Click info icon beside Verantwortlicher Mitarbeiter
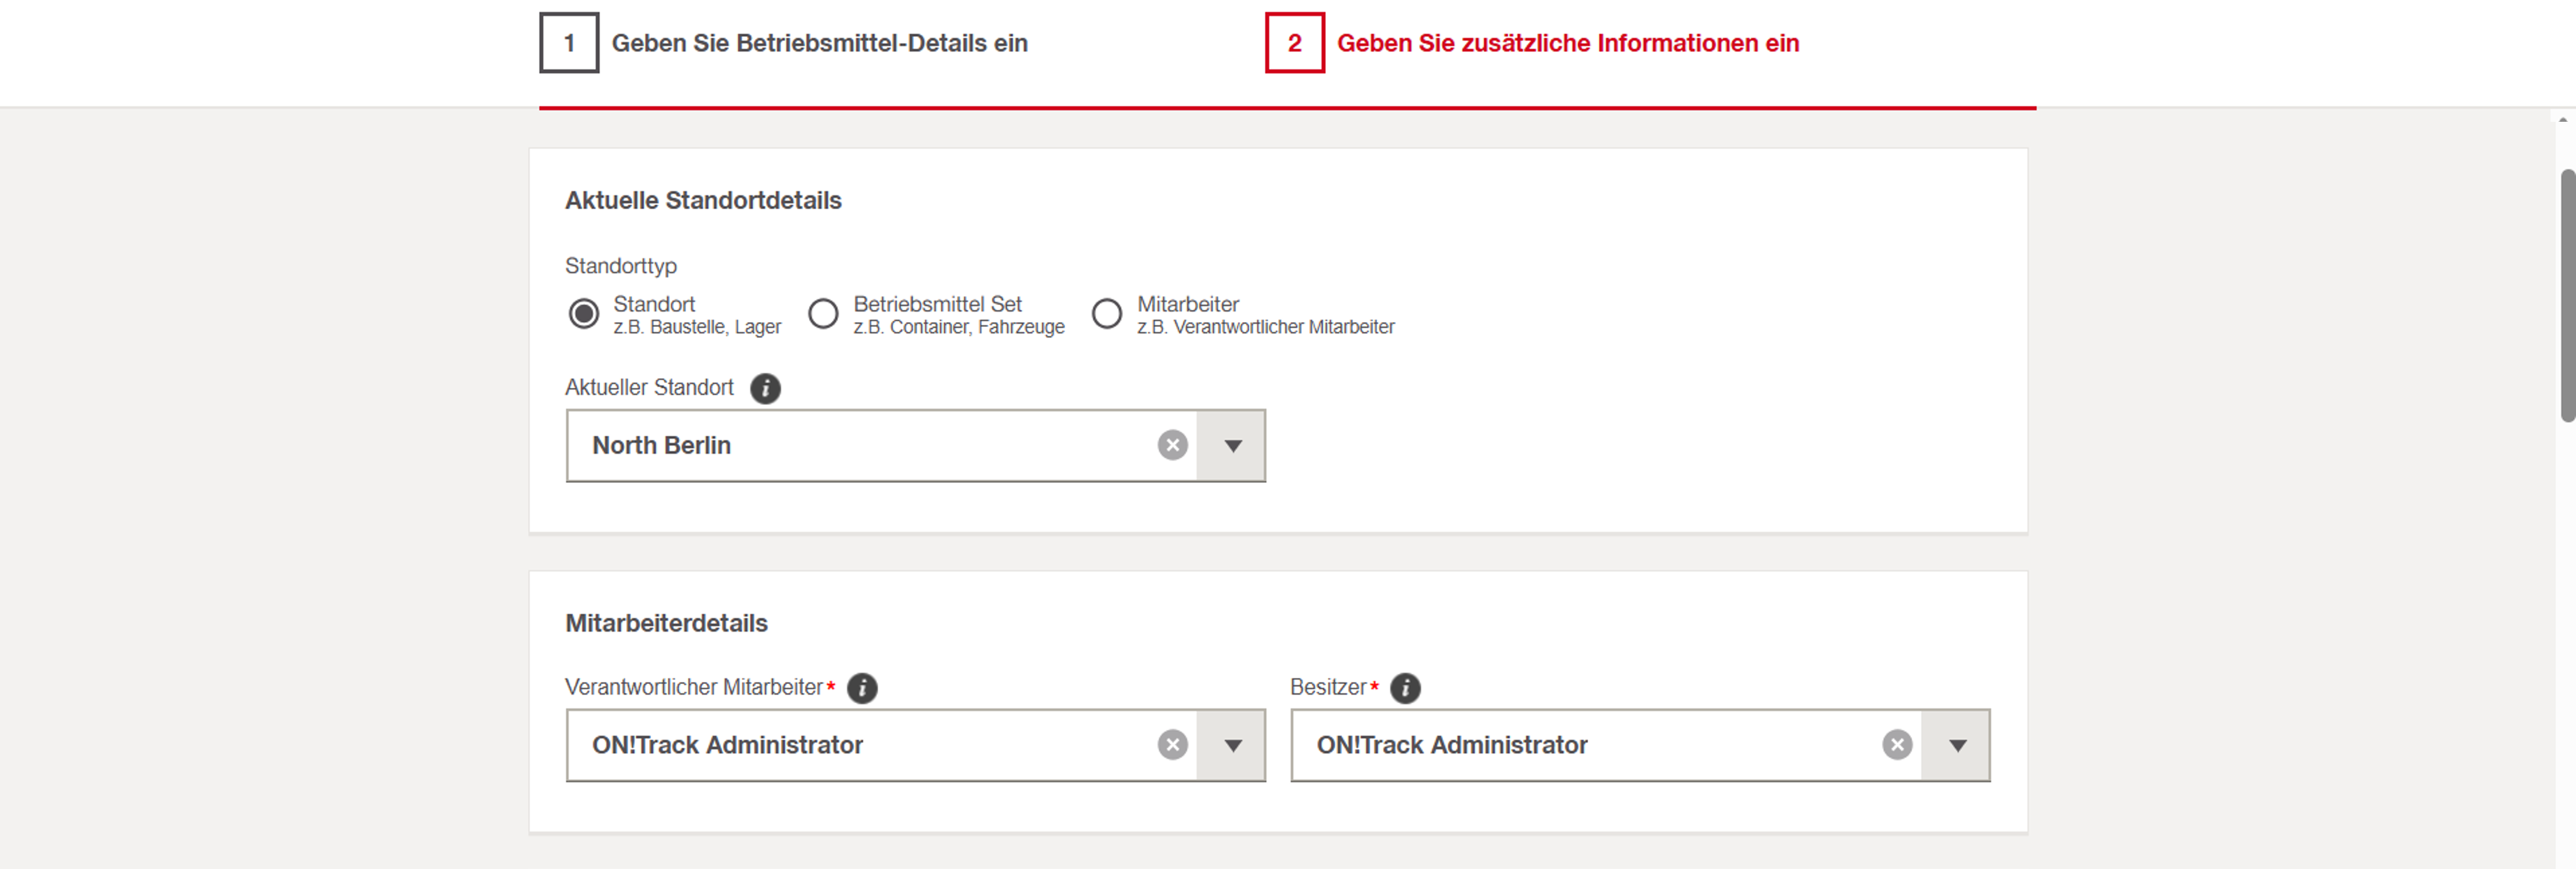 861,688
